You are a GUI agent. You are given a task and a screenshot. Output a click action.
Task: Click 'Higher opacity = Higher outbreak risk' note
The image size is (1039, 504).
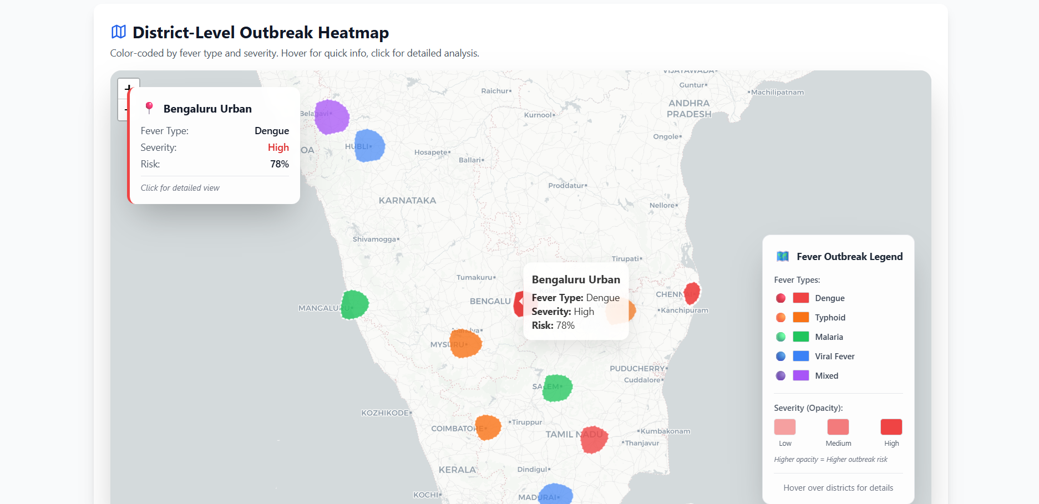(830, 460)
